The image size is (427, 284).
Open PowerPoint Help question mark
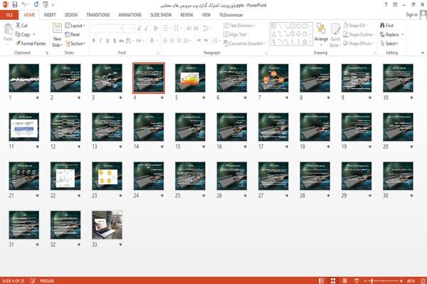pyautogui.click(x=386, y=5)
